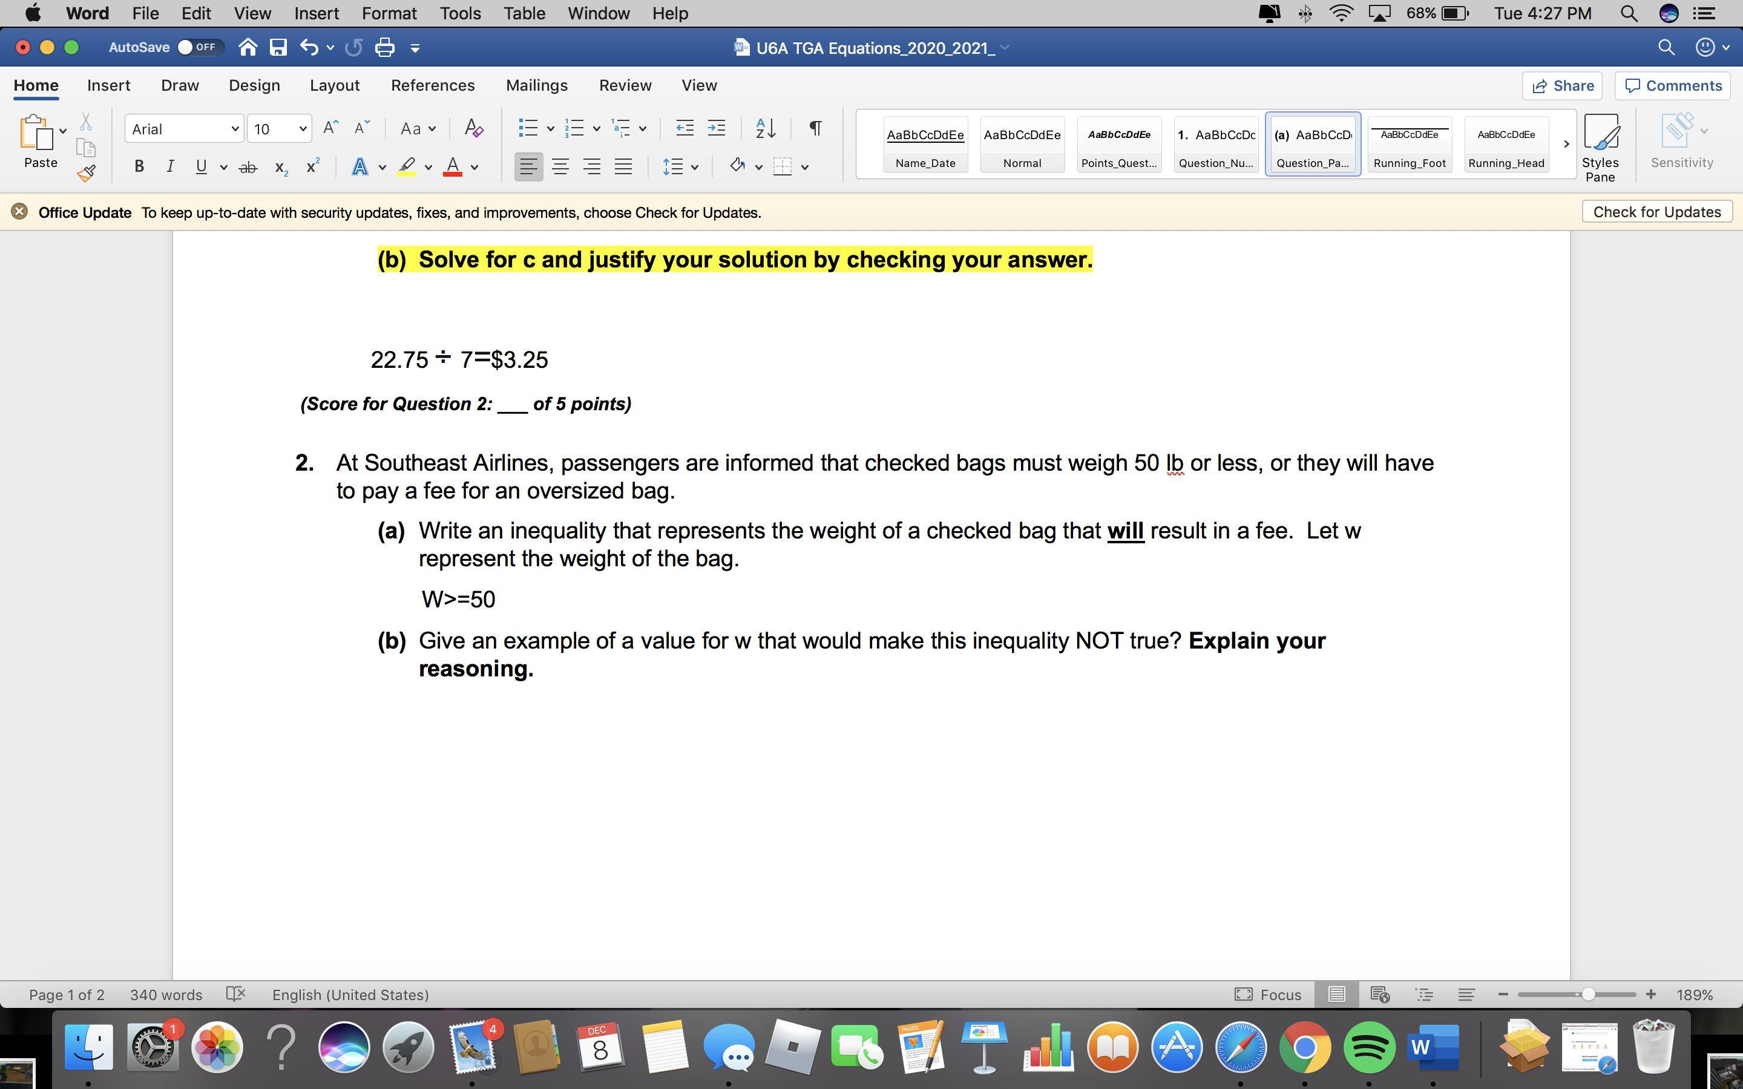Screen dimensions: 1743x1089
Task: Switch to the Layout tab
Action: [x=334, y=85]
